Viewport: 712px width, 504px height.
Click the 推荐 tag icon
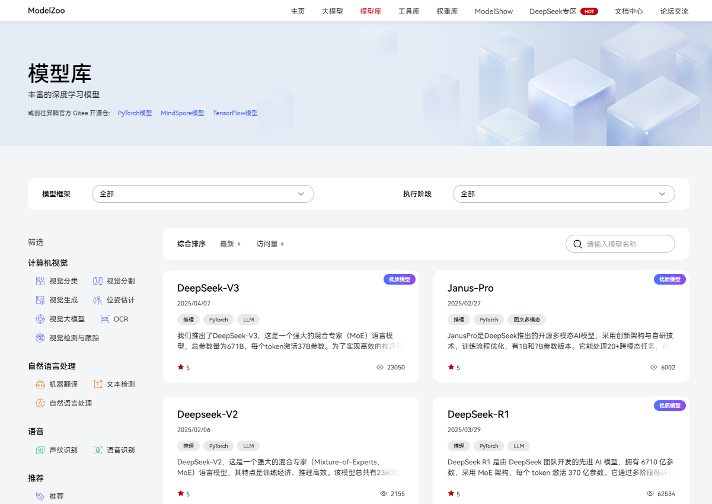(40, 496)
